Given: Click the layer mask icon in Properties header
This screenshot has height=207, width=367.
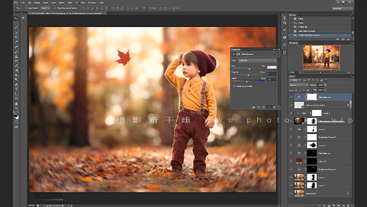Looking at the screenshot, I should 238,54.
